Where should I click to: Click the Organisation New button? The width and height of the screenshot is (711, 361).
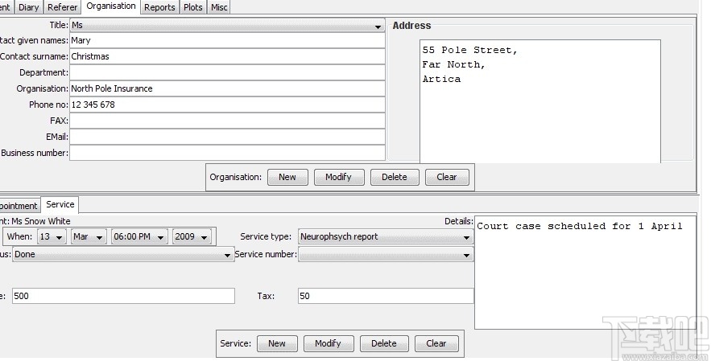(287, 177)
